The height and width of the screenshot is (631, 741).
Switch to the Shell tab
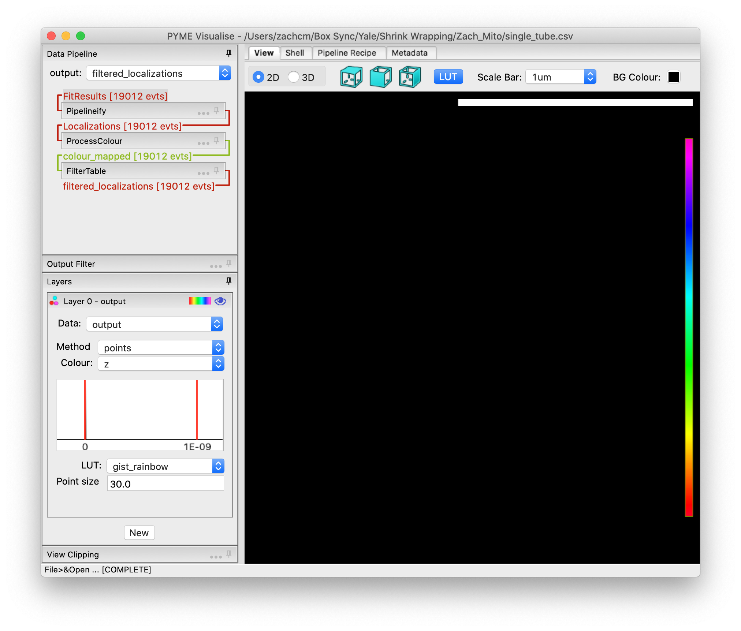click(x=295, y=53)
